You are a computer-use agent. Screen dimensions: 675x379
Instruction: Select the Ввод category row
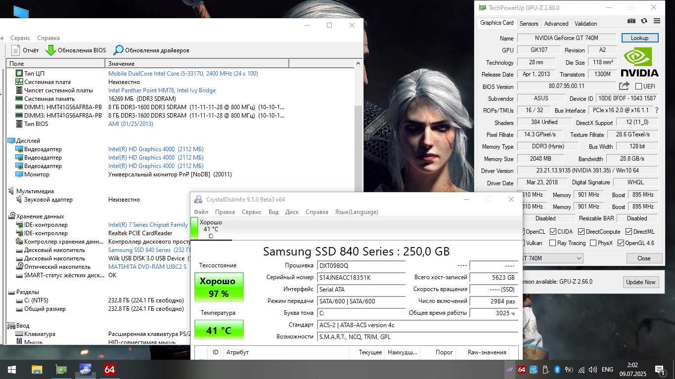point(18,326)
